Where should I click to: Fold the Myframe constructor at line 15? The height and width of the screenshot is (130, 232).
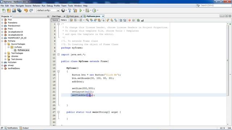tap(58, 71)
